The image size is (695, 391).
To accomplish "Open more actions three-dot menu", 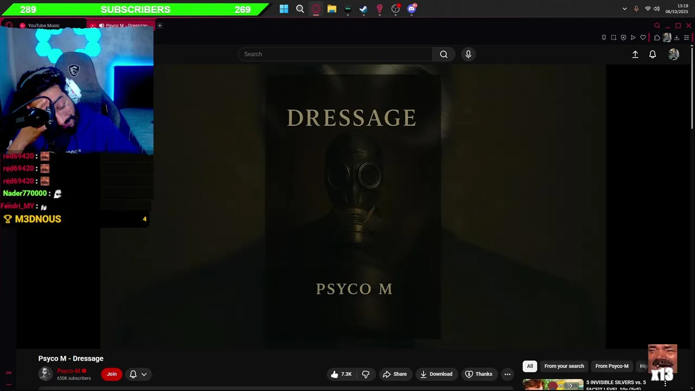I will point(507,374).
